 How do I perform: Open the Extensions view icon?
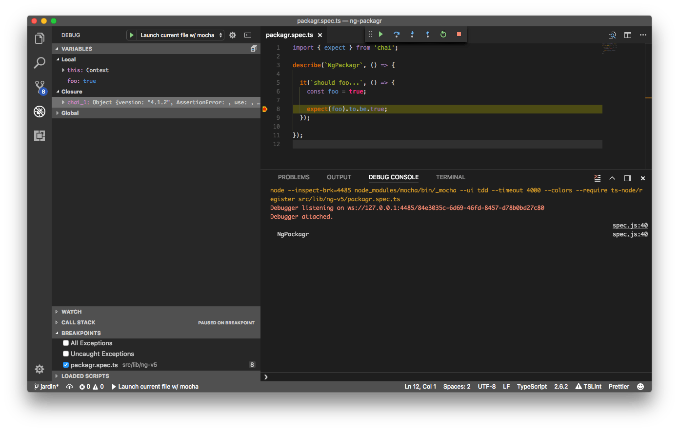click(x=40, y=136)
